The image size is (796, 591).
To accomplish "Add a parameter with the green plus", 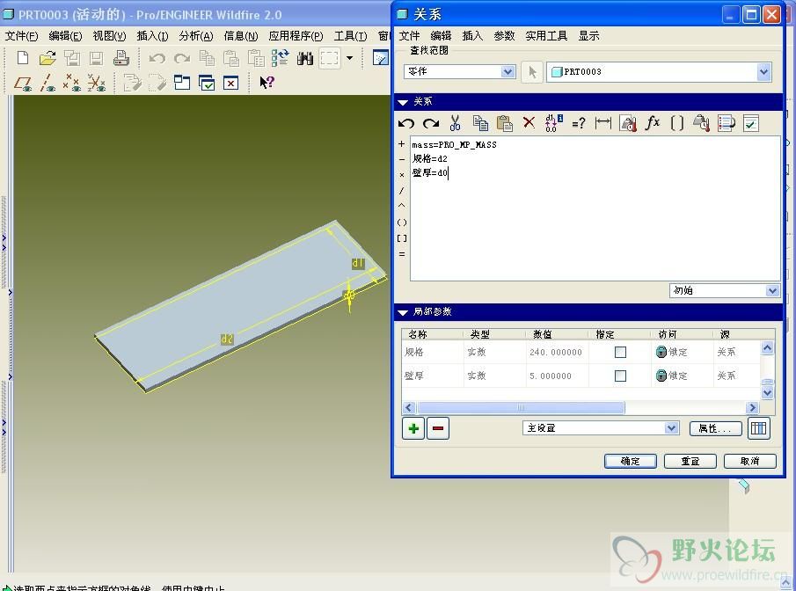I will (413, 428).
